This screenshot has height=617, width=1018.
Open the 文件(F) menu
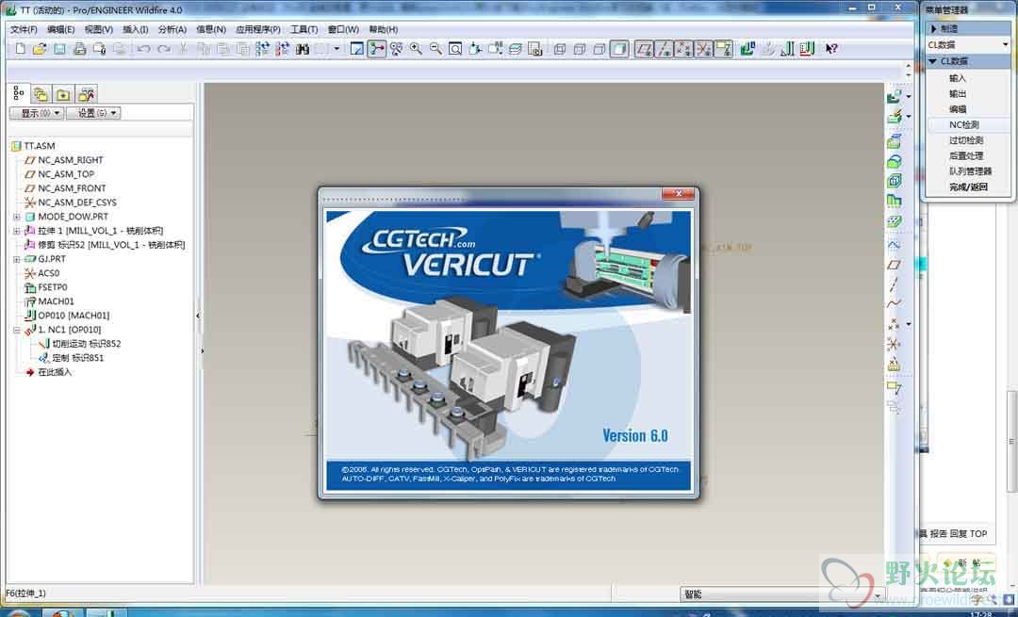(x=24, y=29)
